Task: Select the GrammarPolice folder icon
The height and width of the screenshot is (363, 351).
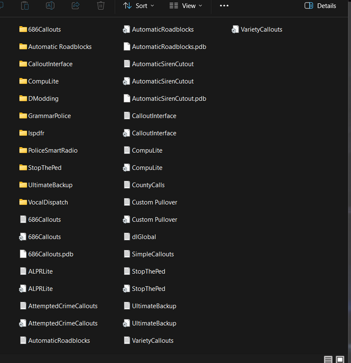Action: 23,116
